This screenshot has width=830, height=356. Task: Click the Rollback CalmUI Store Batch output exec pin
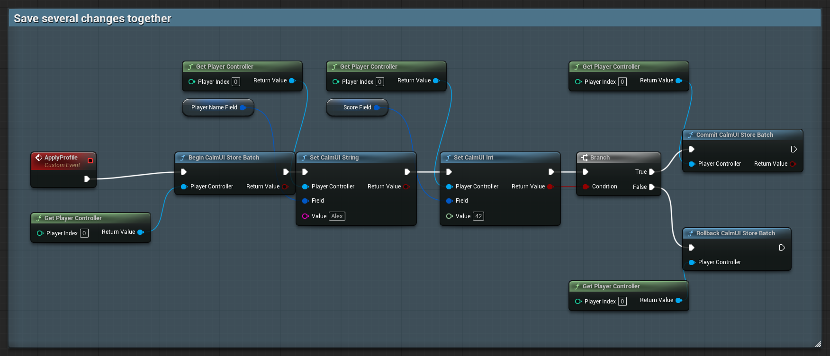[x=782, y=248]
